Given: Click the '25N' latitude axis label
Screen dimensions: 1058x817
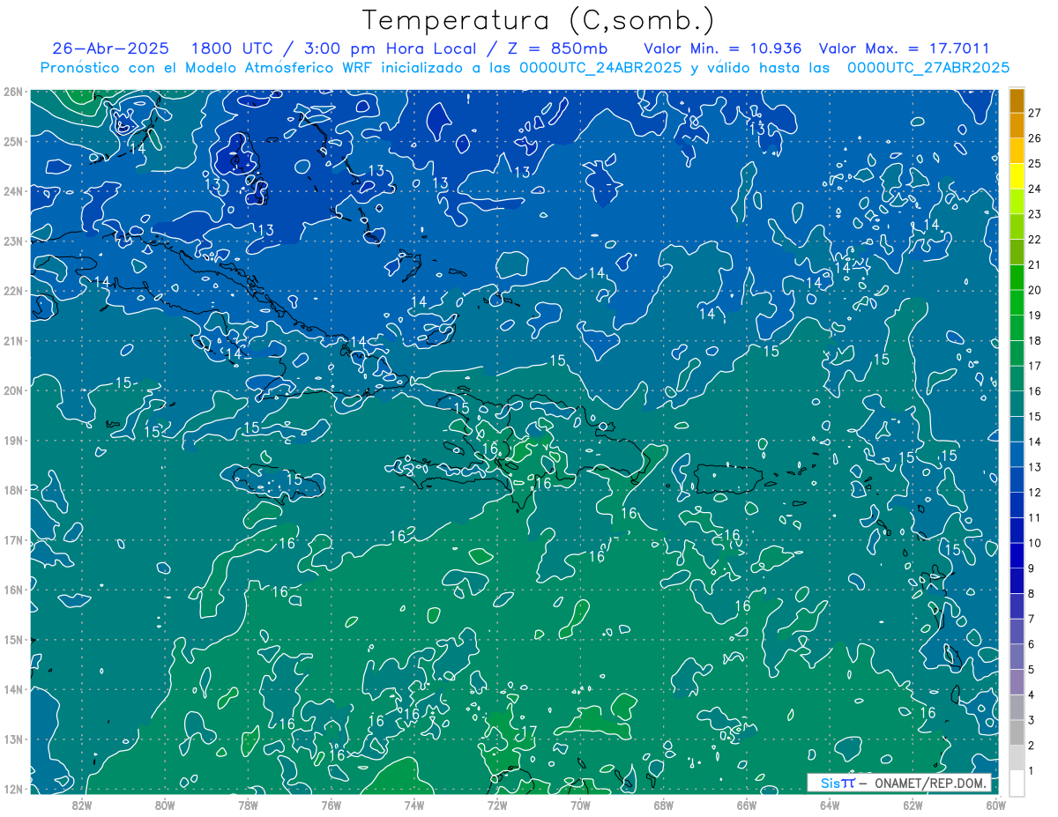Looking at the screenshot, I should point(13,141).
